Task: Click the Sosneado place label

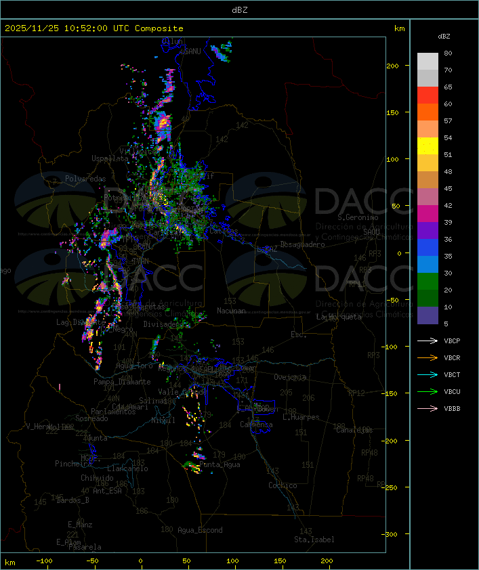Action: point(91,418)
